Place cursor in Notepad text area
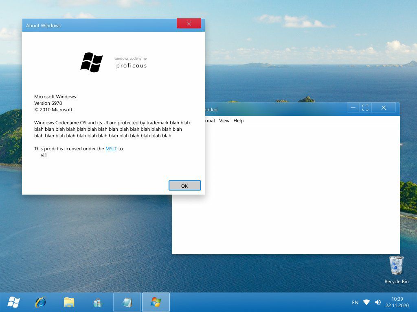The height and width of the screenshot is (312, 417). tap(303, 188)
